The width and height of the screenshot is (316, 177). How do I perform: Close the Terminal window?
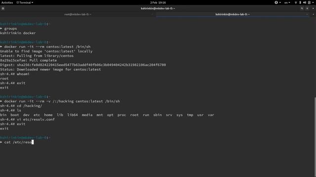pos(313,8)
